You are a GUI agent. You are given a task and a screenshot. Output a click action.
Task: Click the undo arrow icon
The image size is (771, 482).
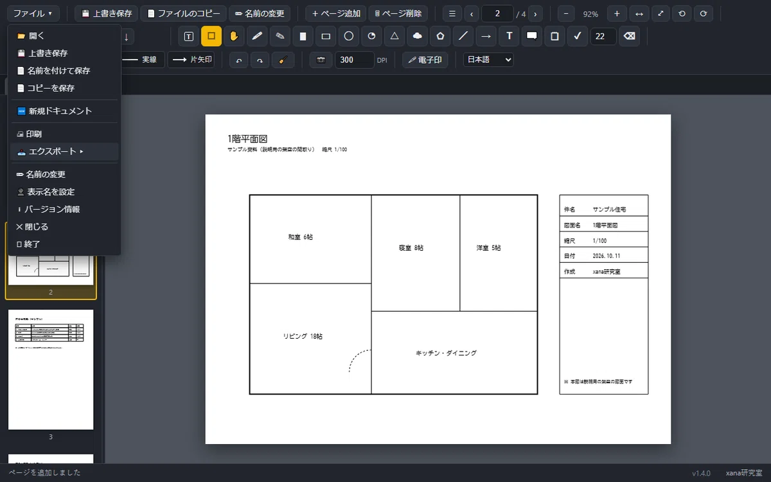tap(239, 60)
